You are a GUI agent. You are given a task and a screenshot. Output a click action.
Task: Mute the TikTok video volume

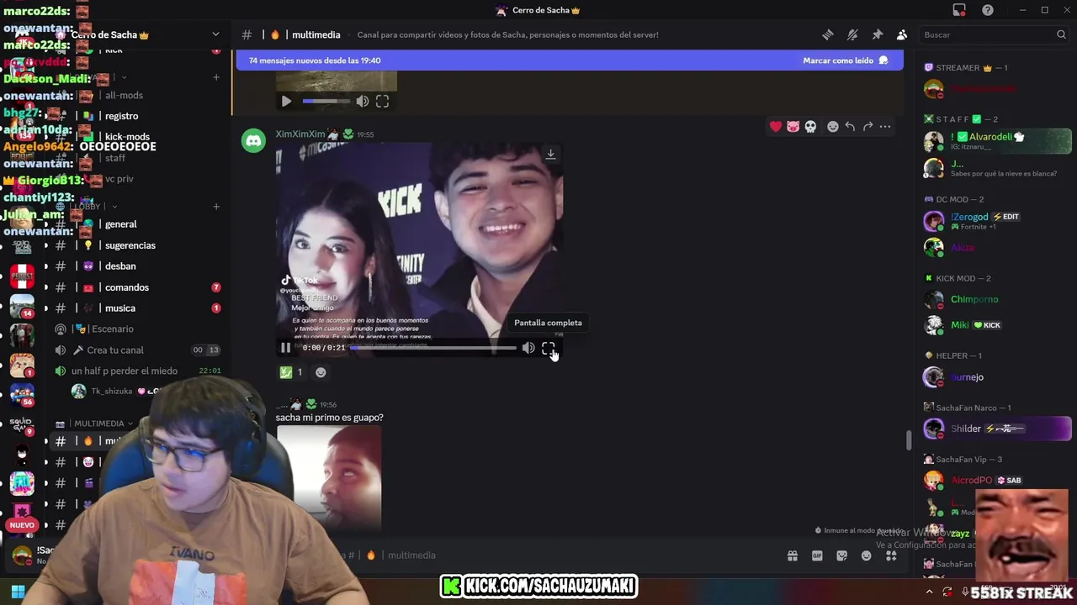(528, 348)
